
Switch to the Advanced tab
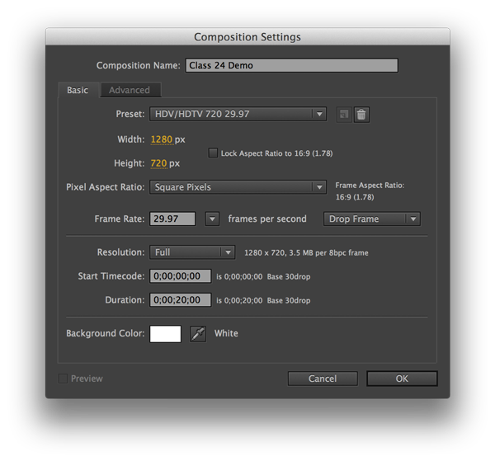tap(130, 90)
